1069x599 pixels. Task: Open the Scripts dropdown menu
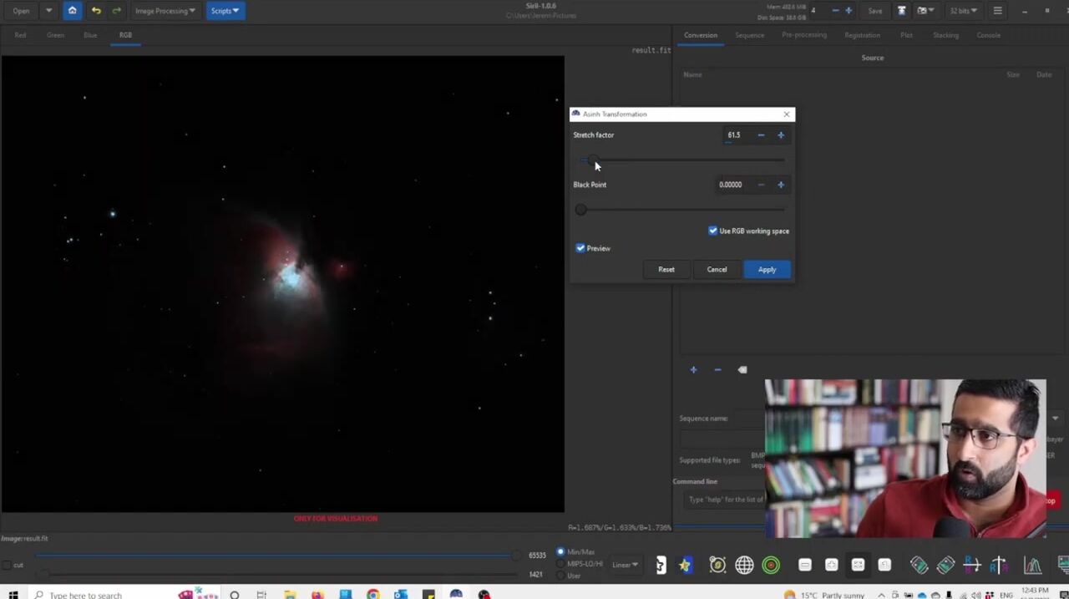[x=224, y=11]
